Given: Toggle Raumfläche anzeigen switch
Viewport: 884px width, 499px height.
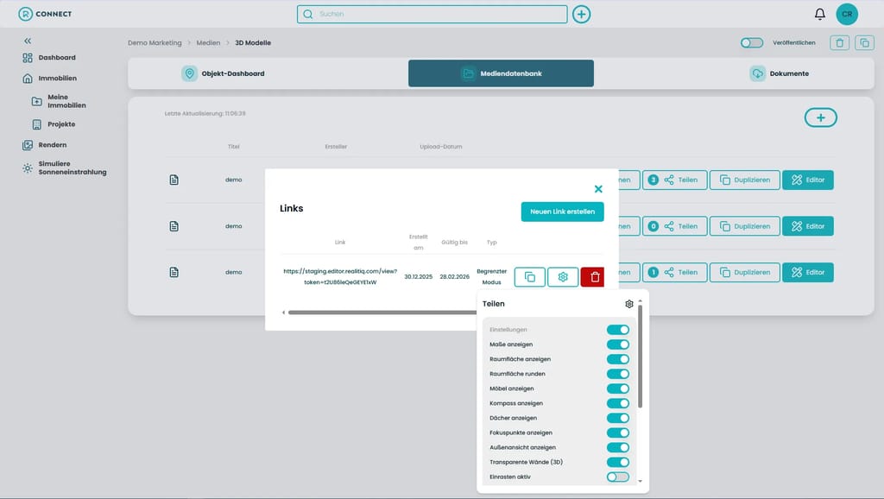Looking at the screenshot, I should coord(618,359).
